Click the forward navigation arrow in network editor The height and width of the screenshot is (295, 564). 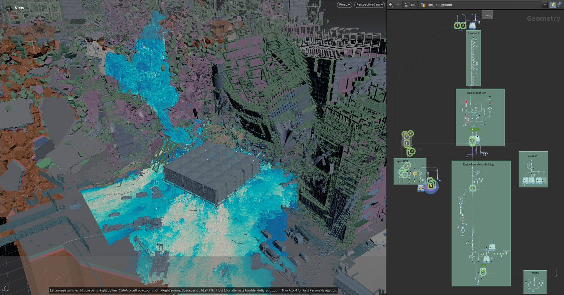pyautogui.click(x=398, y=5)
